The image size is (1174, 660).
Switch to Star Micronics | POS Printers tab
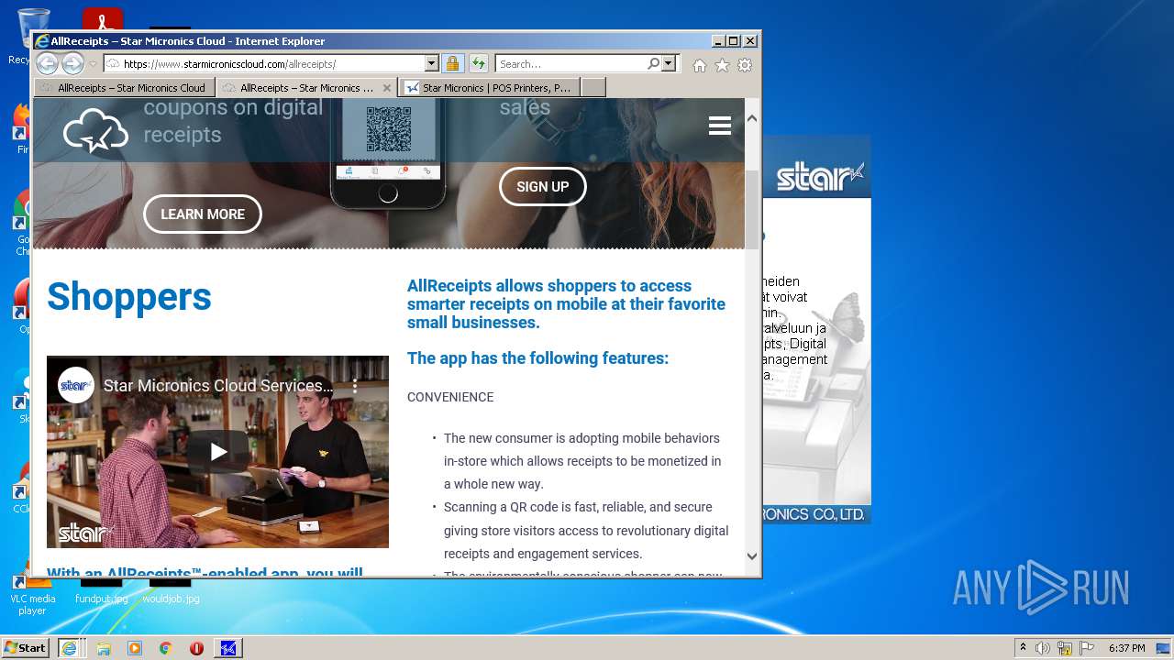click(x=489, y=88)
